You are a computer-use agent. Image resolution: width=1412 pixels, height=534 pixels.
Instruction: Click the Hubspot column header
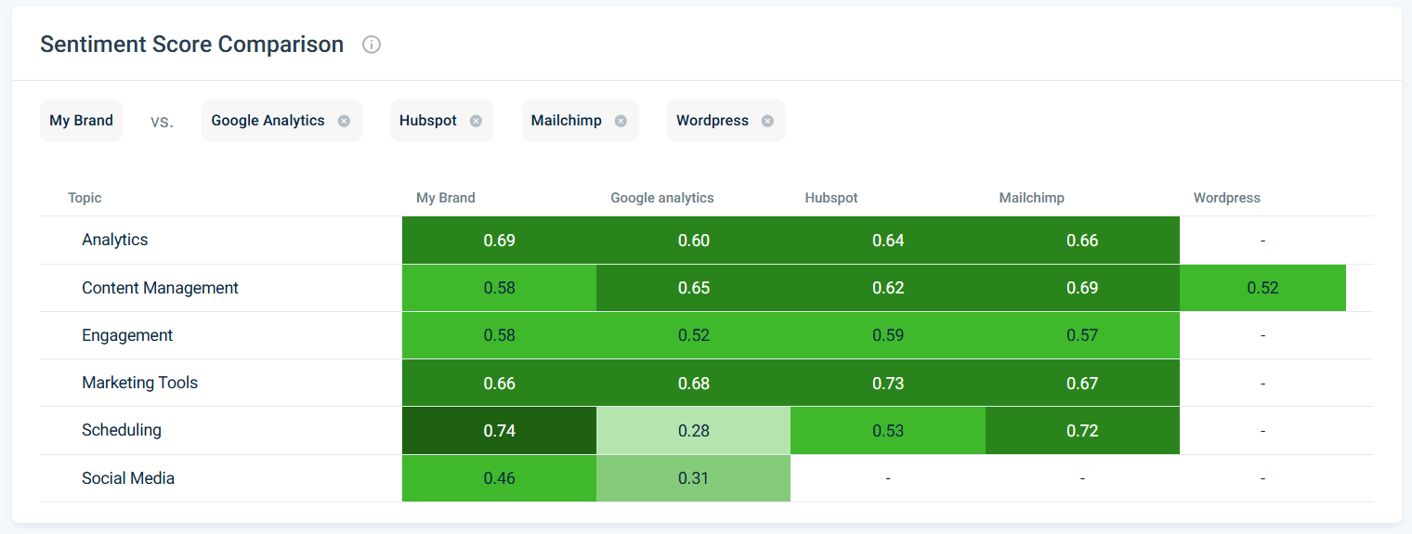click(x=831, y=198)
